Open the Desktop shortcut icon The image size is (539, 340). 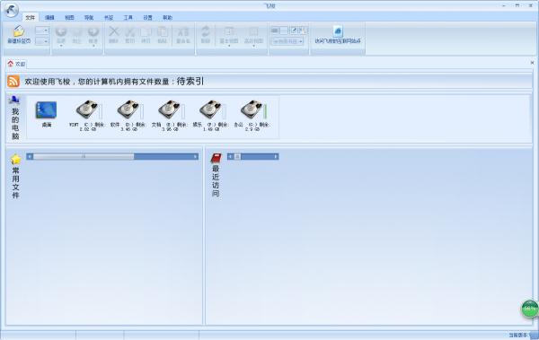click(x=46, y=110)
